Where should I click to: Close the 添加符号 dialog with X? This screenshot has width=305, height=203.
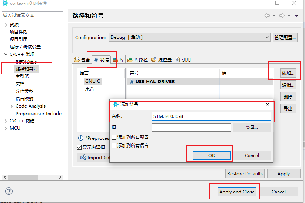pos(268,105)
